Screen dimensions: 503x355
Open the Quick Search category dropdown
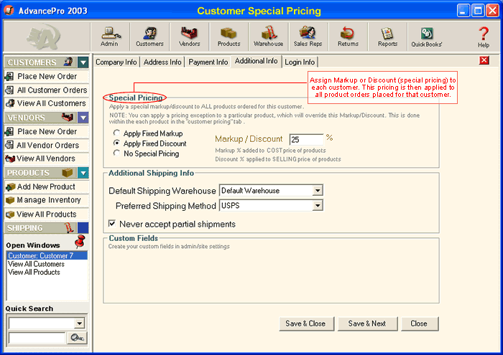[x=80, y=323]
